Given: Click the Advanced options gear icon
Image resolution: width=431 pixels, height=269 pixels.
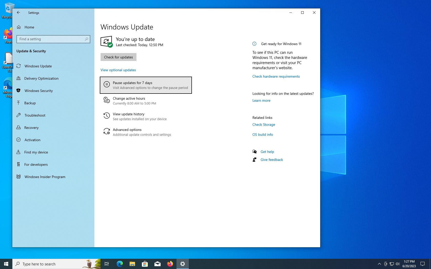Looking at the screenshot, I should tap(106, 131).
